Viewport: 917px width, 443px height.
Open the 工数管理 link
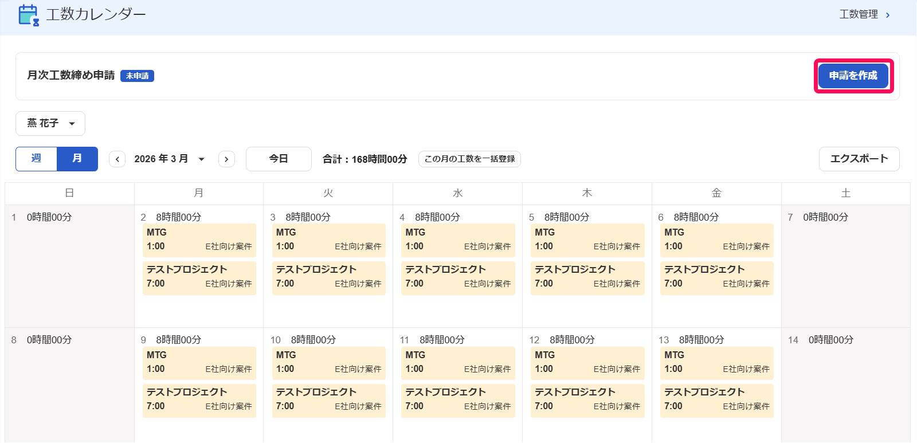[858, 14]
